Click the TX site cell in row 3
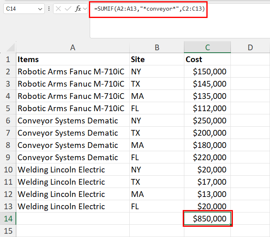Image resolution: width=270 pixels, height=237 pixels. click(157, 84)
